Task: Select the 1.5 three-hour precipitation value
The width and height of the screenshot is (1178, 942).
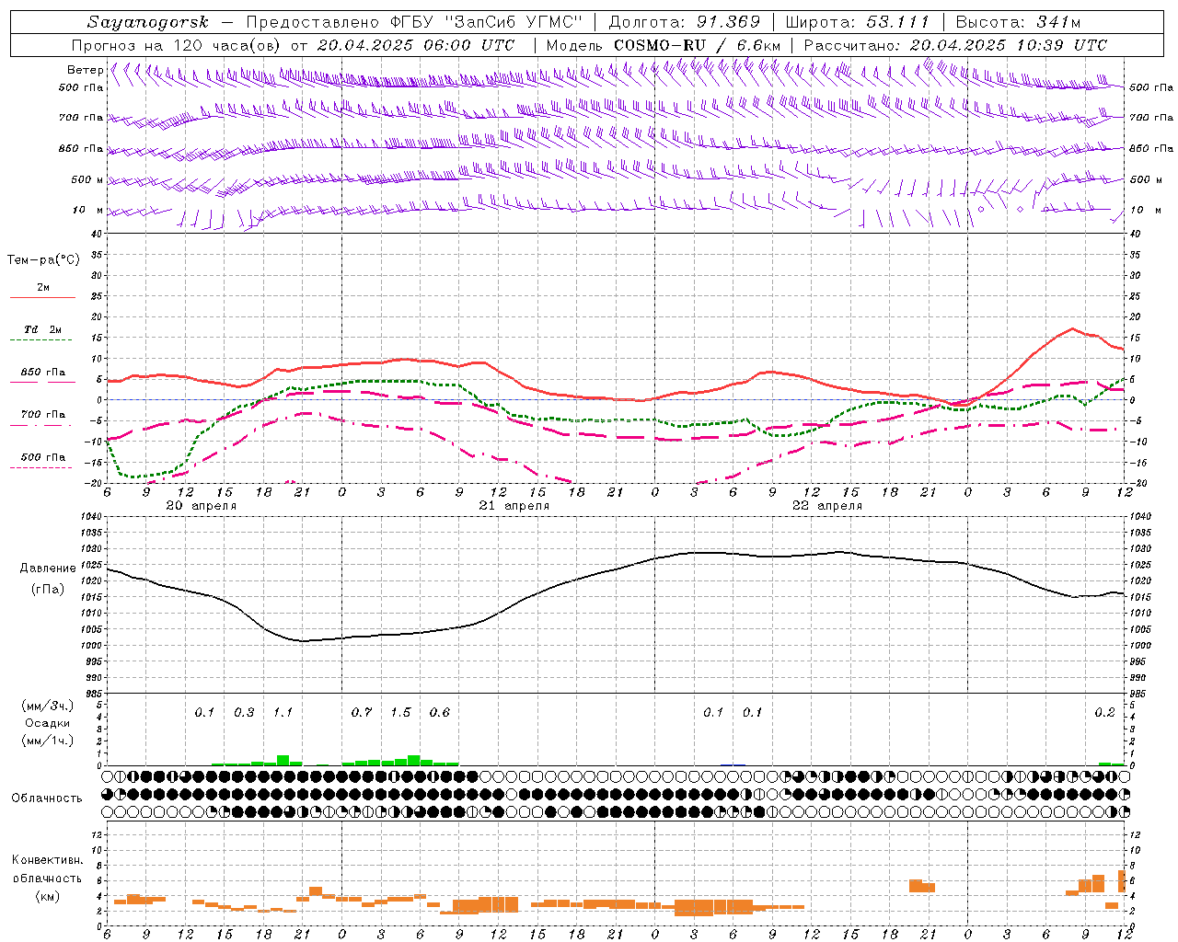Action: coord(400,713)
